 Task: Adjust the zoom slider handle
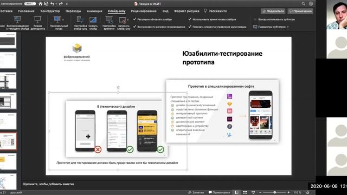275,192
